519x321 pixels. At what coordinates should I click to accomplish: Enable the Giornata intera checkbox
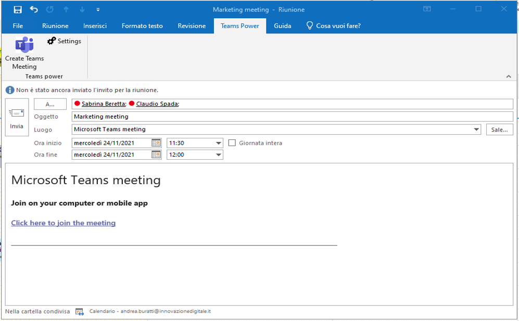point(232,143)
